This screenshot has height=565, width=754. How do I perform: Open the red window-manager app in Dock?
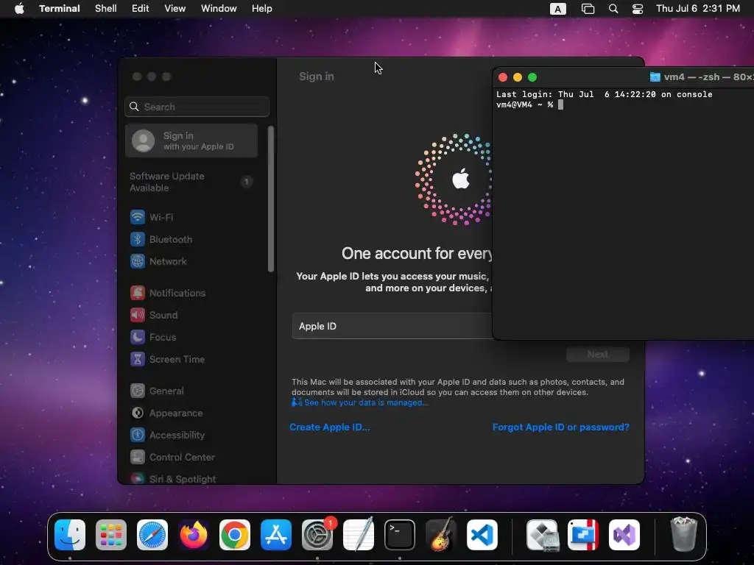tap(583, 535)
